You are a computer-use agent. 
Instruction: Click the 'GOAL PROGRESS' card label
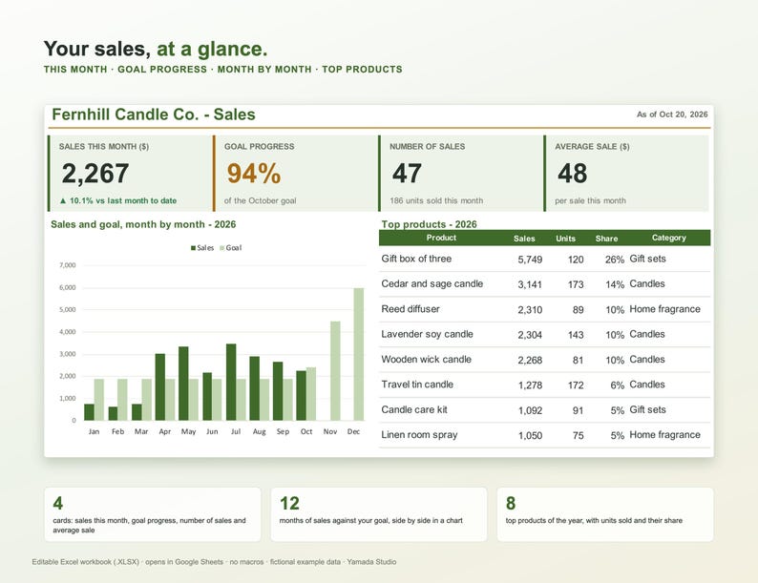[259, 146]
